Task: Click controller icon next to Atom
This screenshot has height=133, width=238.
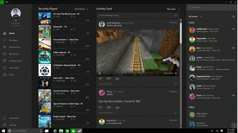Action: [x=234, y=48]
